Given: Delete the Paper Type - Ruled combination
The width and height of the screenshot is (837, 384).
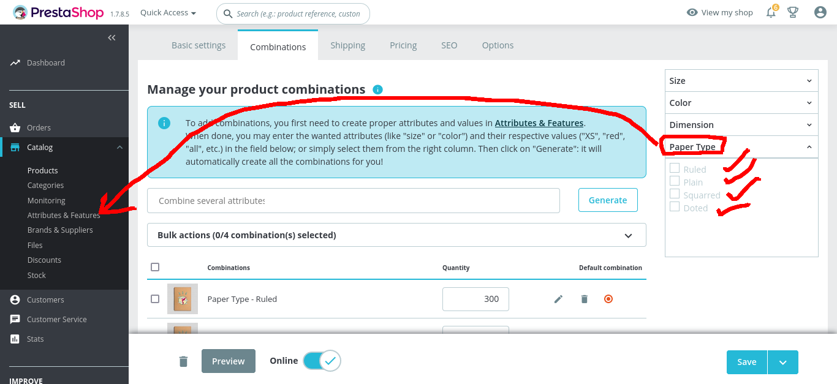Looking at the screenshot, I should tap(585, 299).
